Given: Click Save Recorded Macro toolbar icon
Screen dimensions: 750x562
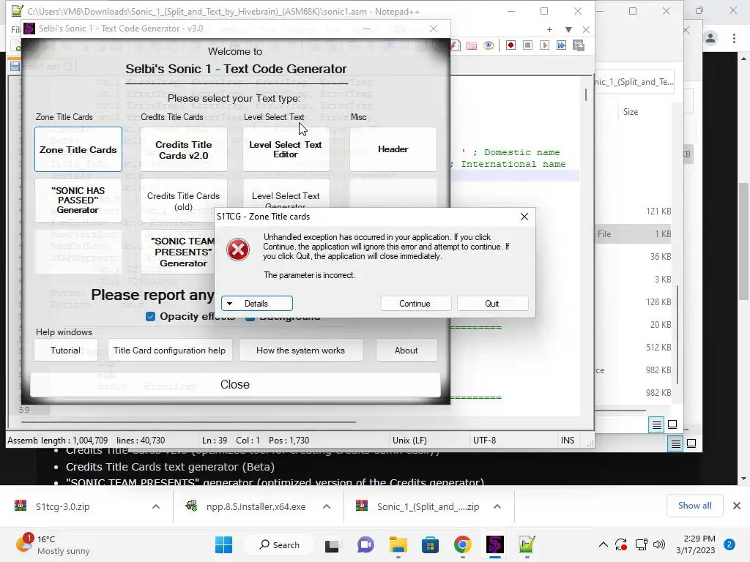Looking at the screenshot, I should [579, 45].
